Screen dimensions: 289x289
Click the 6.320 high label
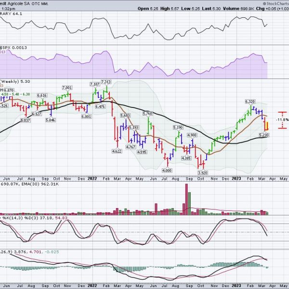tap(250, 102)
